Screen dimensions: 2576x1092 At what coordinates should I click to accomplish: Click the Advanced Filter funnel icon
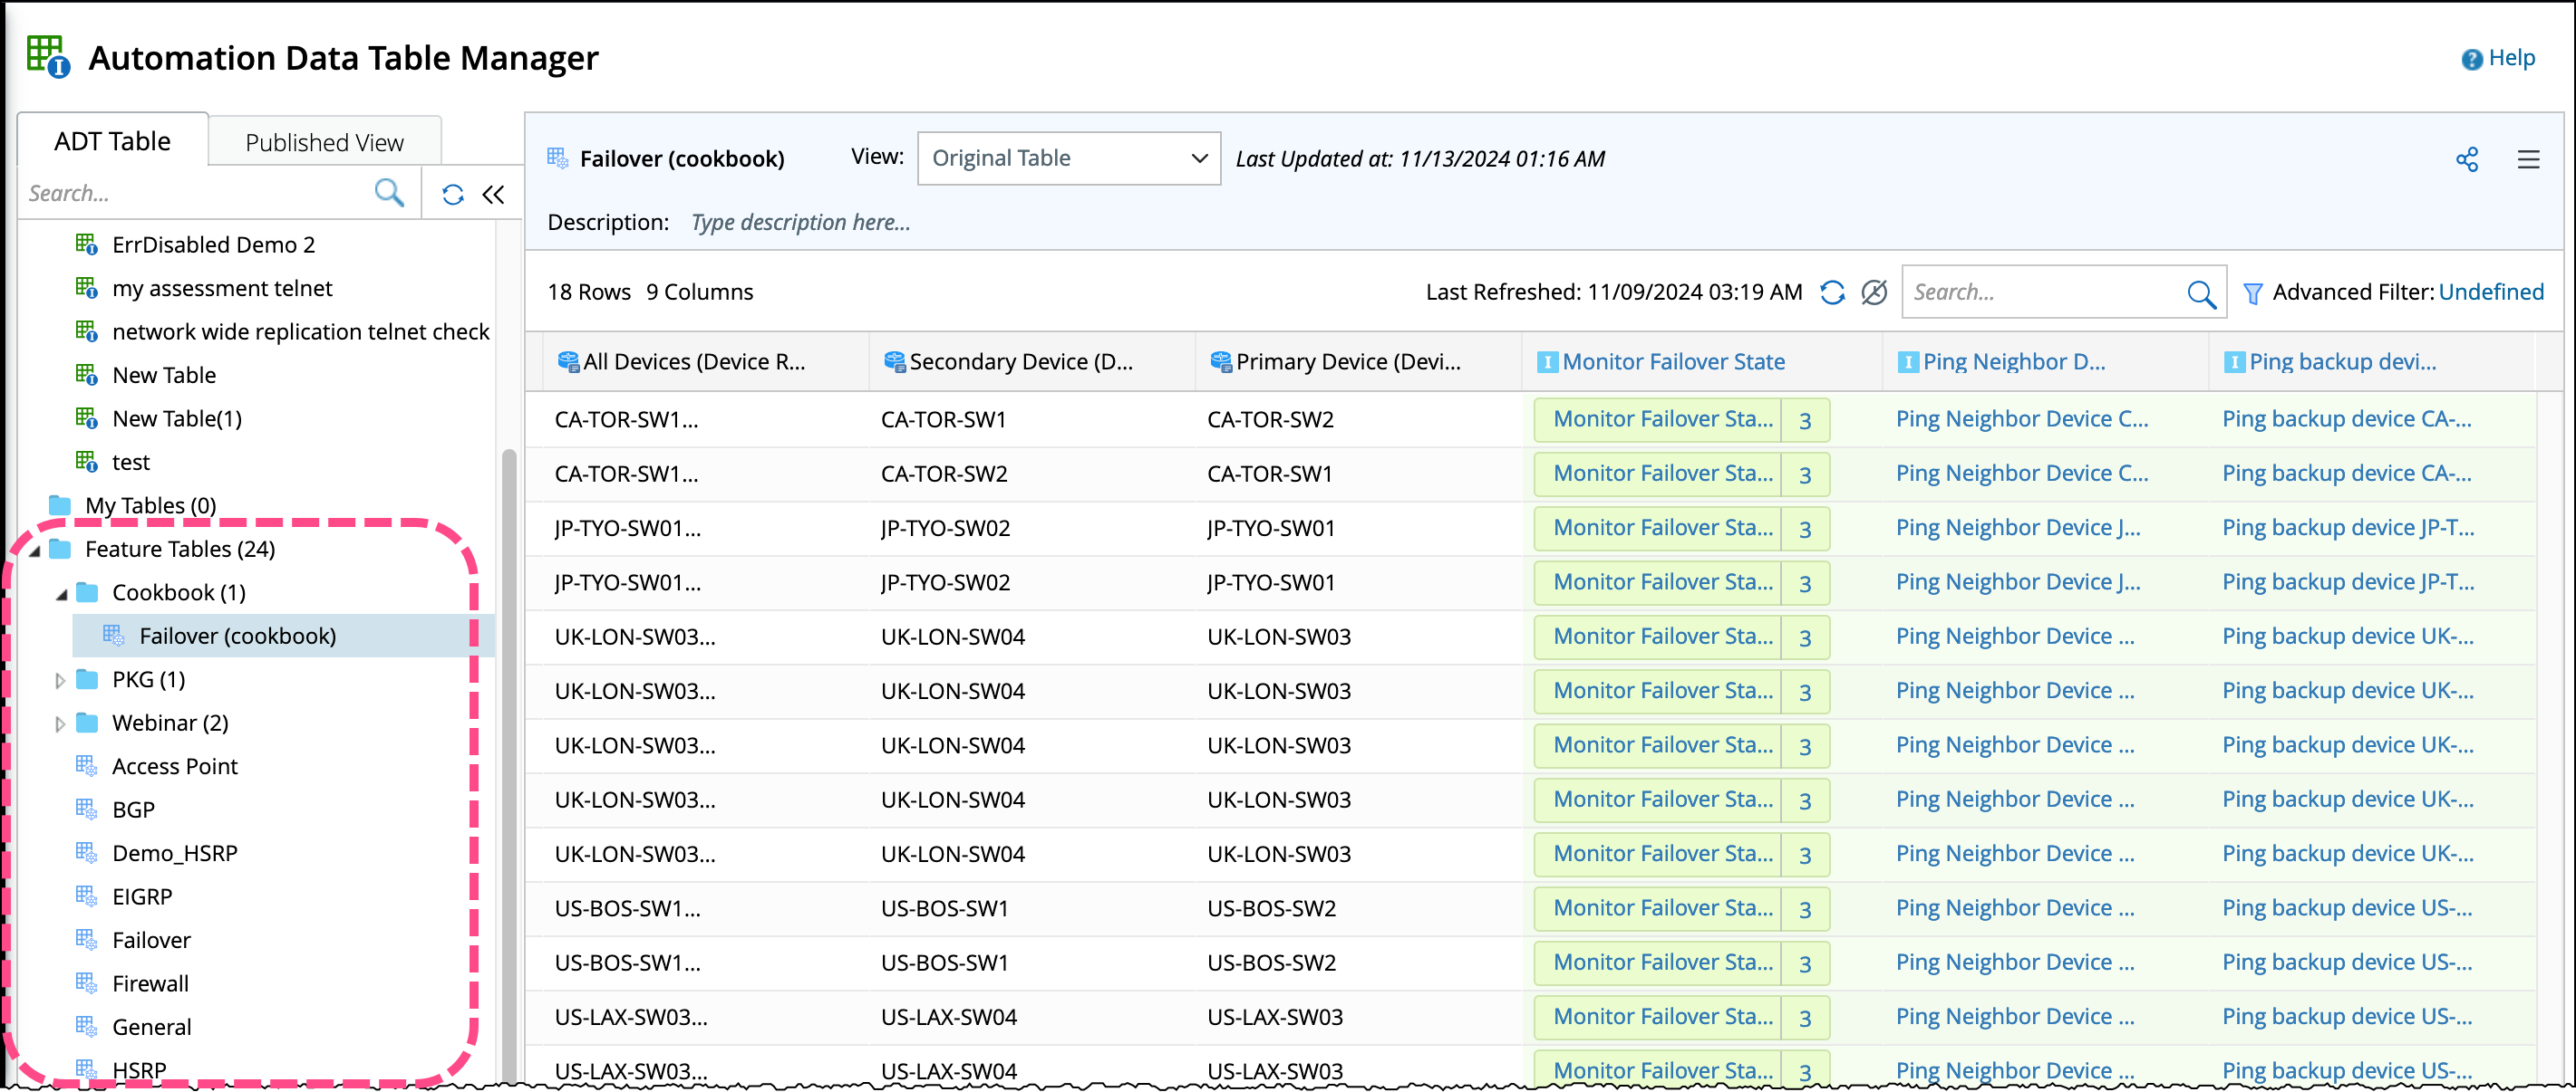click(x=2252, y=292)
